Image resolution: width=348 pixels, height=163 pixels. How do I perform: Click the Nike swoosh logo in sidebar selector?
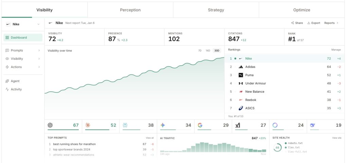point(8,24)
